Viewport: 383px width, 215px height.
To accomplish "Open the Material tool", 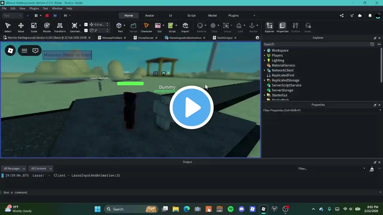I will [201, 27].
